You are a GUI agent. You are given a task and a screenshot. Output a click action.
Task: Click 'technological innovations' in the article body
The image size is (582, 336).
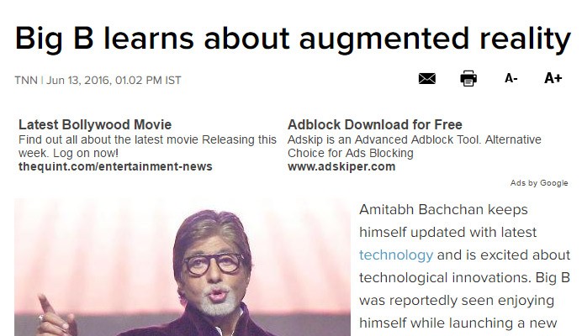click(x=442, y=277)
